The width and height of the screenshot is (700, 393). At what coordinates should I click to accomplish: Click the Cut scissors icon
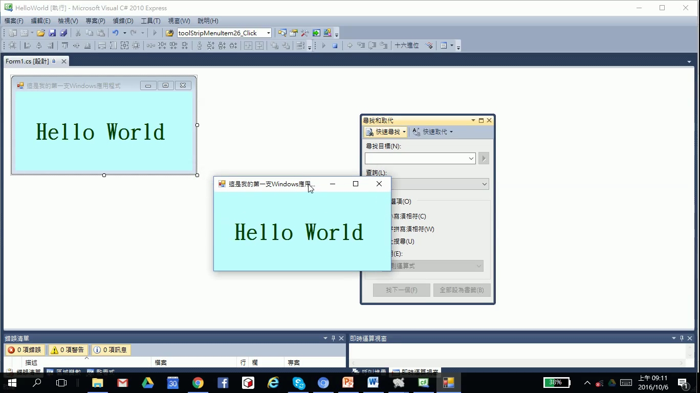78,33
